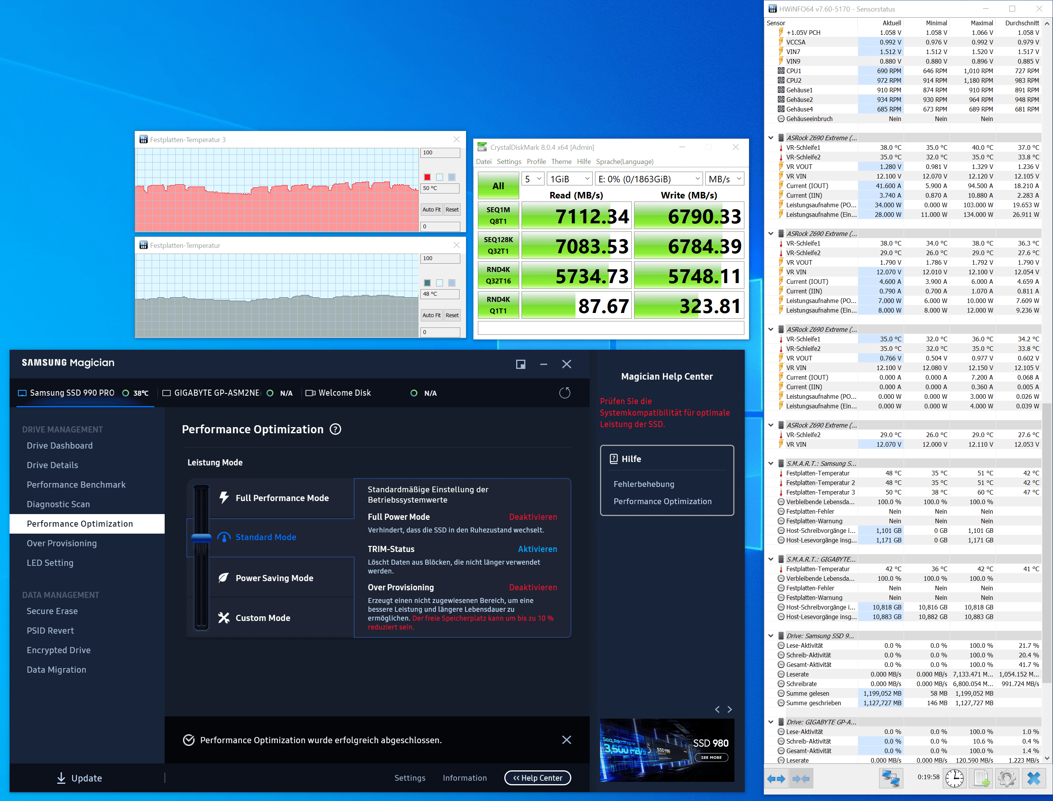
Task: Collapse Drive: GIGABYTE GP-A sensor group
Action: pos(770,722)
